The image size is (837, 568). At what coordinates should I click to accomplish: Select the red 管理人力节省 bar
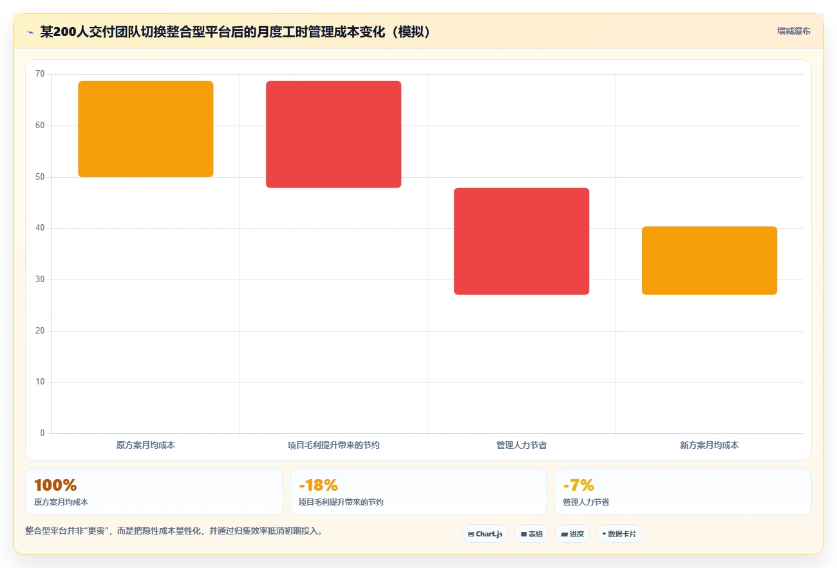point(522,241)
